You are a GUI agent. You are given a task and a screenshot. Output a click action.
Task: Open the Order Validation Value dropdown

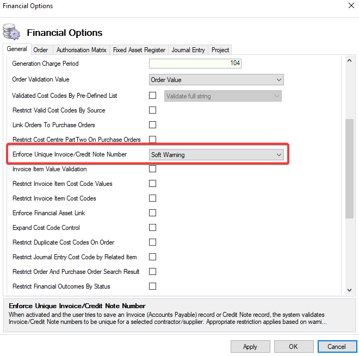coord(216,80)
